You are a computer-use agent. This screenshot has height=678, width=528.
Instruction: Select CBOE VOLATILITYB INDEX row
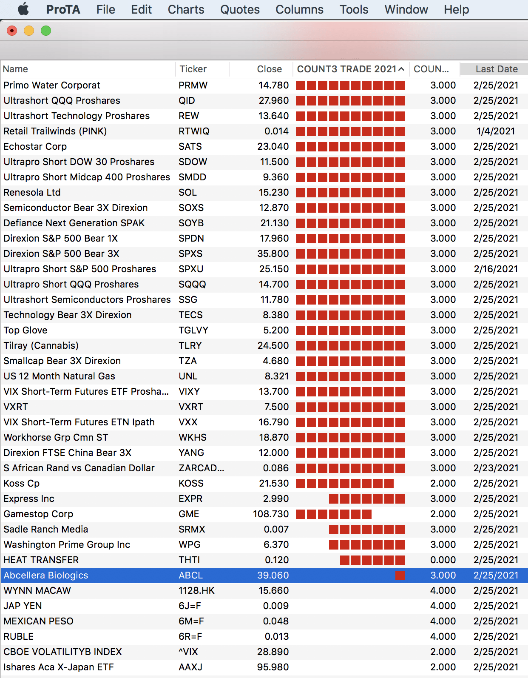click(264, 652)
